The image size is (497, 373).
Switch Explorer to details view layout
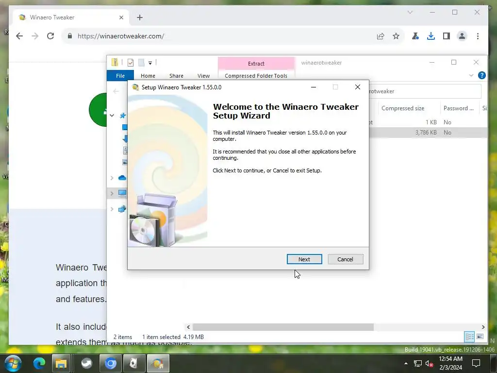pos(469,337)
